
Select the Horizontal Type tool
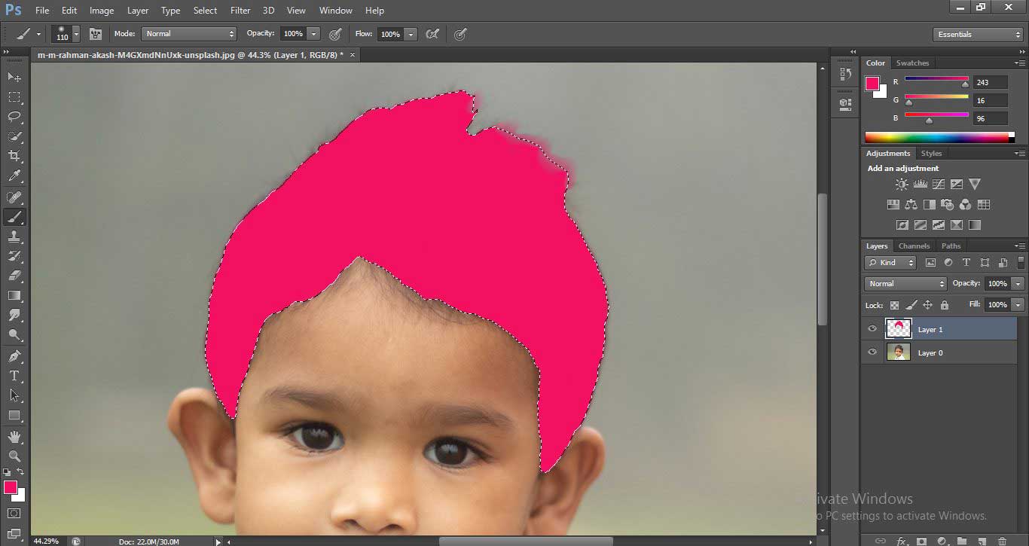(14, 376)
